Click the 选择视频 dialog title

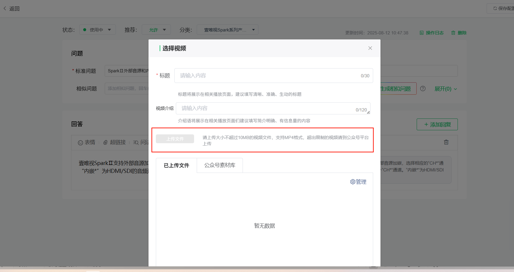174,48
